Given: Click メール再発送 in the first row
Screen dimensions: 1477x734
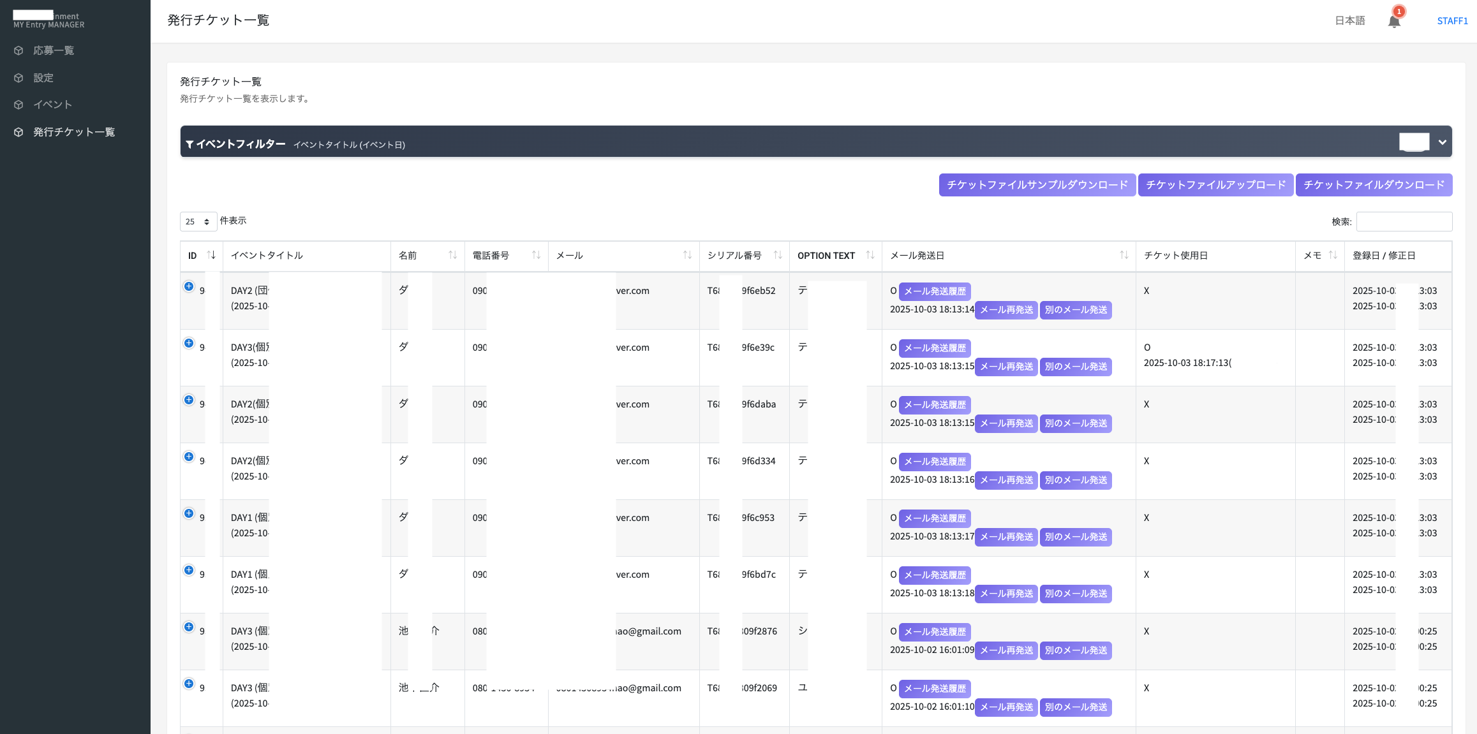Looking at the screenshot, I should tap(1006, 310).
